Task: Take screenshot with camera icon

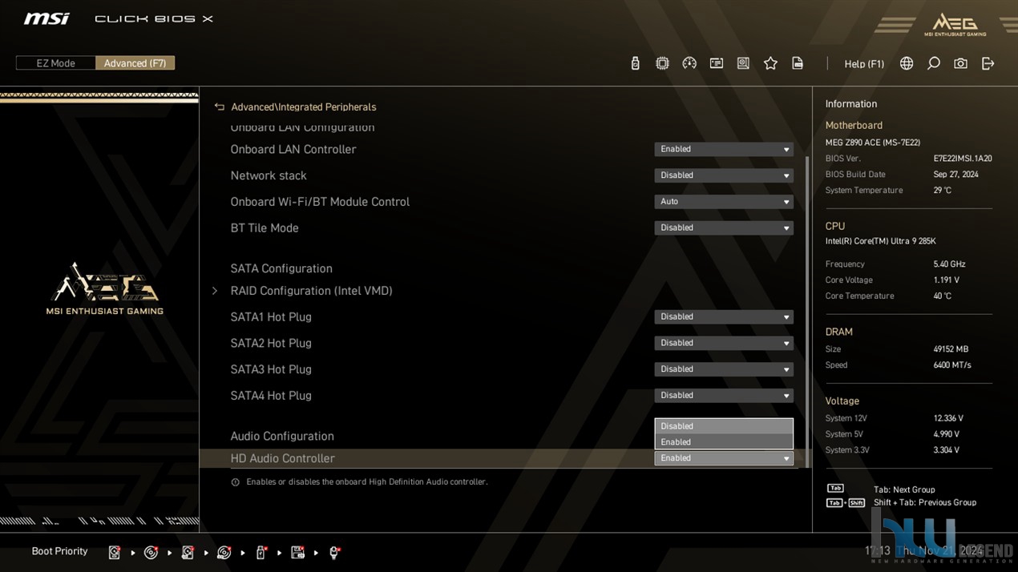Action: pyautogui.click(x=960, y=63)
